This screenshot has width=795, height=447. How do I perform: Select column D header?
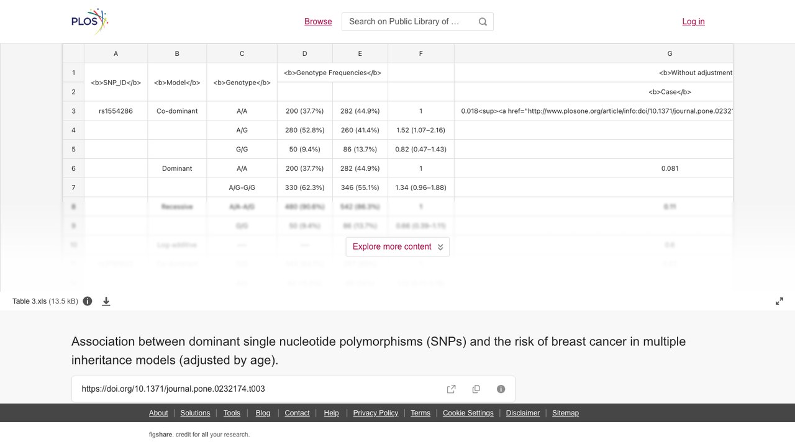(x=305, y=53)
